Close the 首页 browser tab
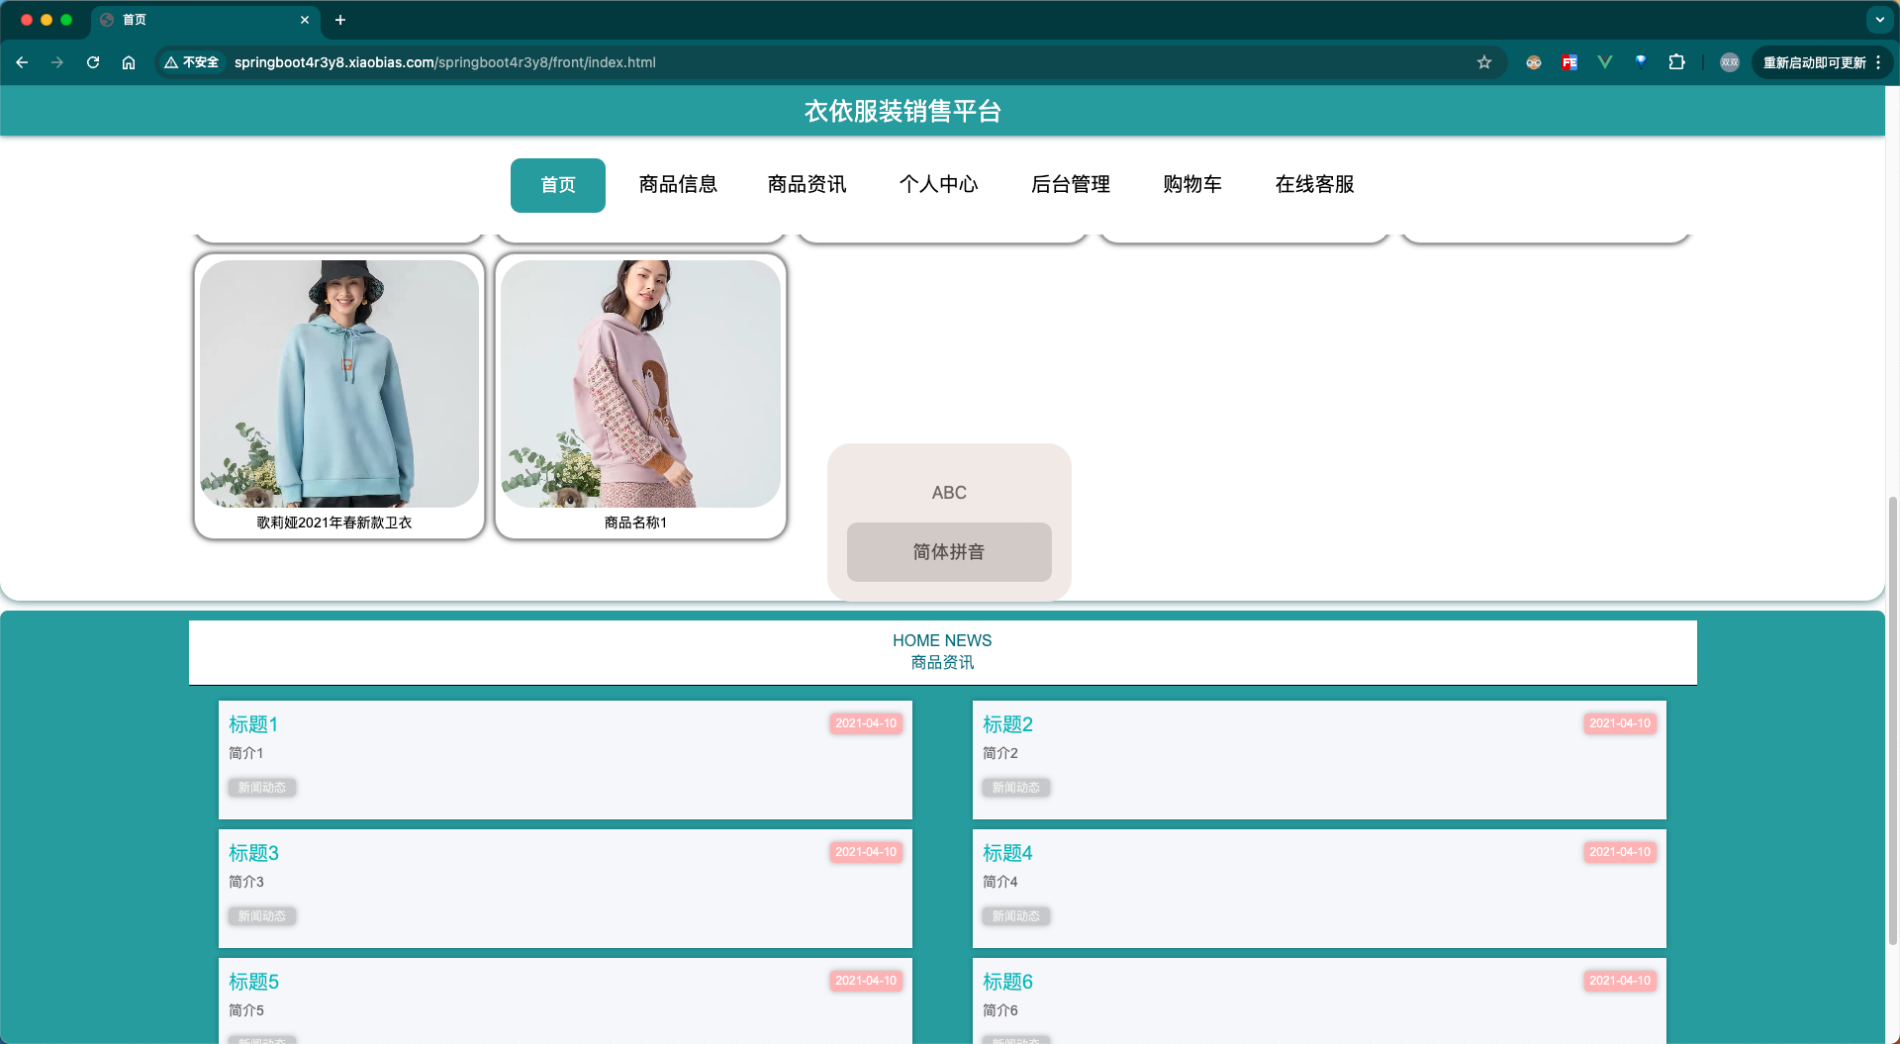Screen dimensions: 1900x1044 tap(305, 20)
